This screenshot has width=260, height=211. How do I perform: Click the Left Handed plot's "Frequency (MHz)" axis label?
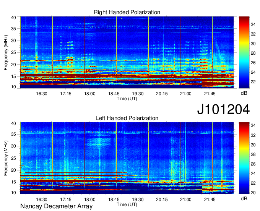[6, 158]
